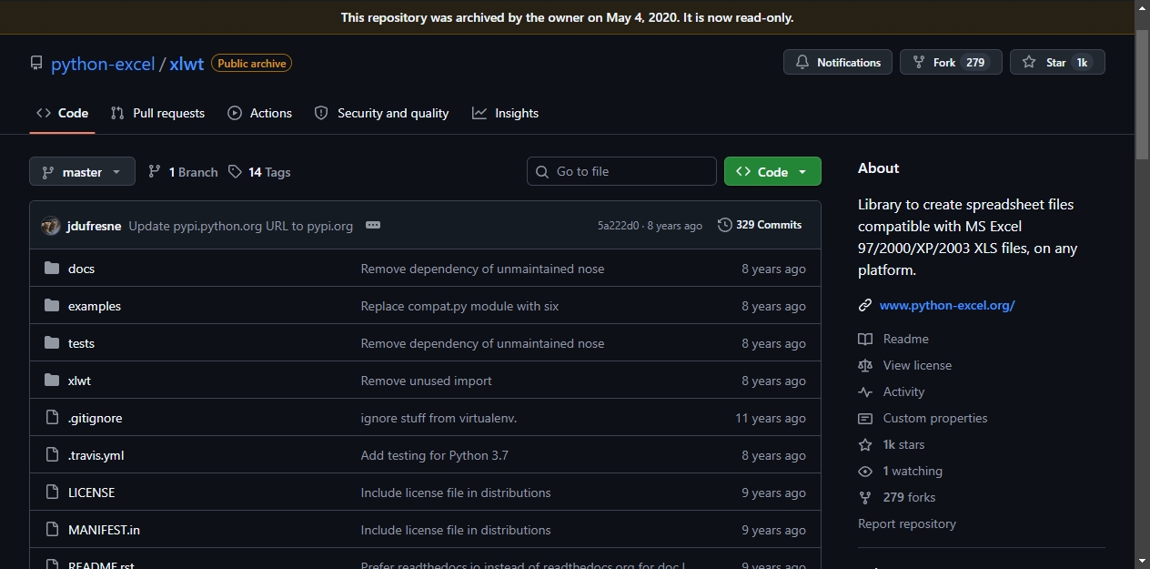Open the xlwt source folder
This screenshot has width=1150, height=569.
pyautogui.click(x=79, y=381)
